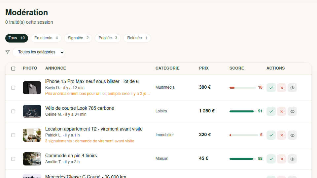
Task: Click the score bar showing 18
Action: (x=243, y=88)
